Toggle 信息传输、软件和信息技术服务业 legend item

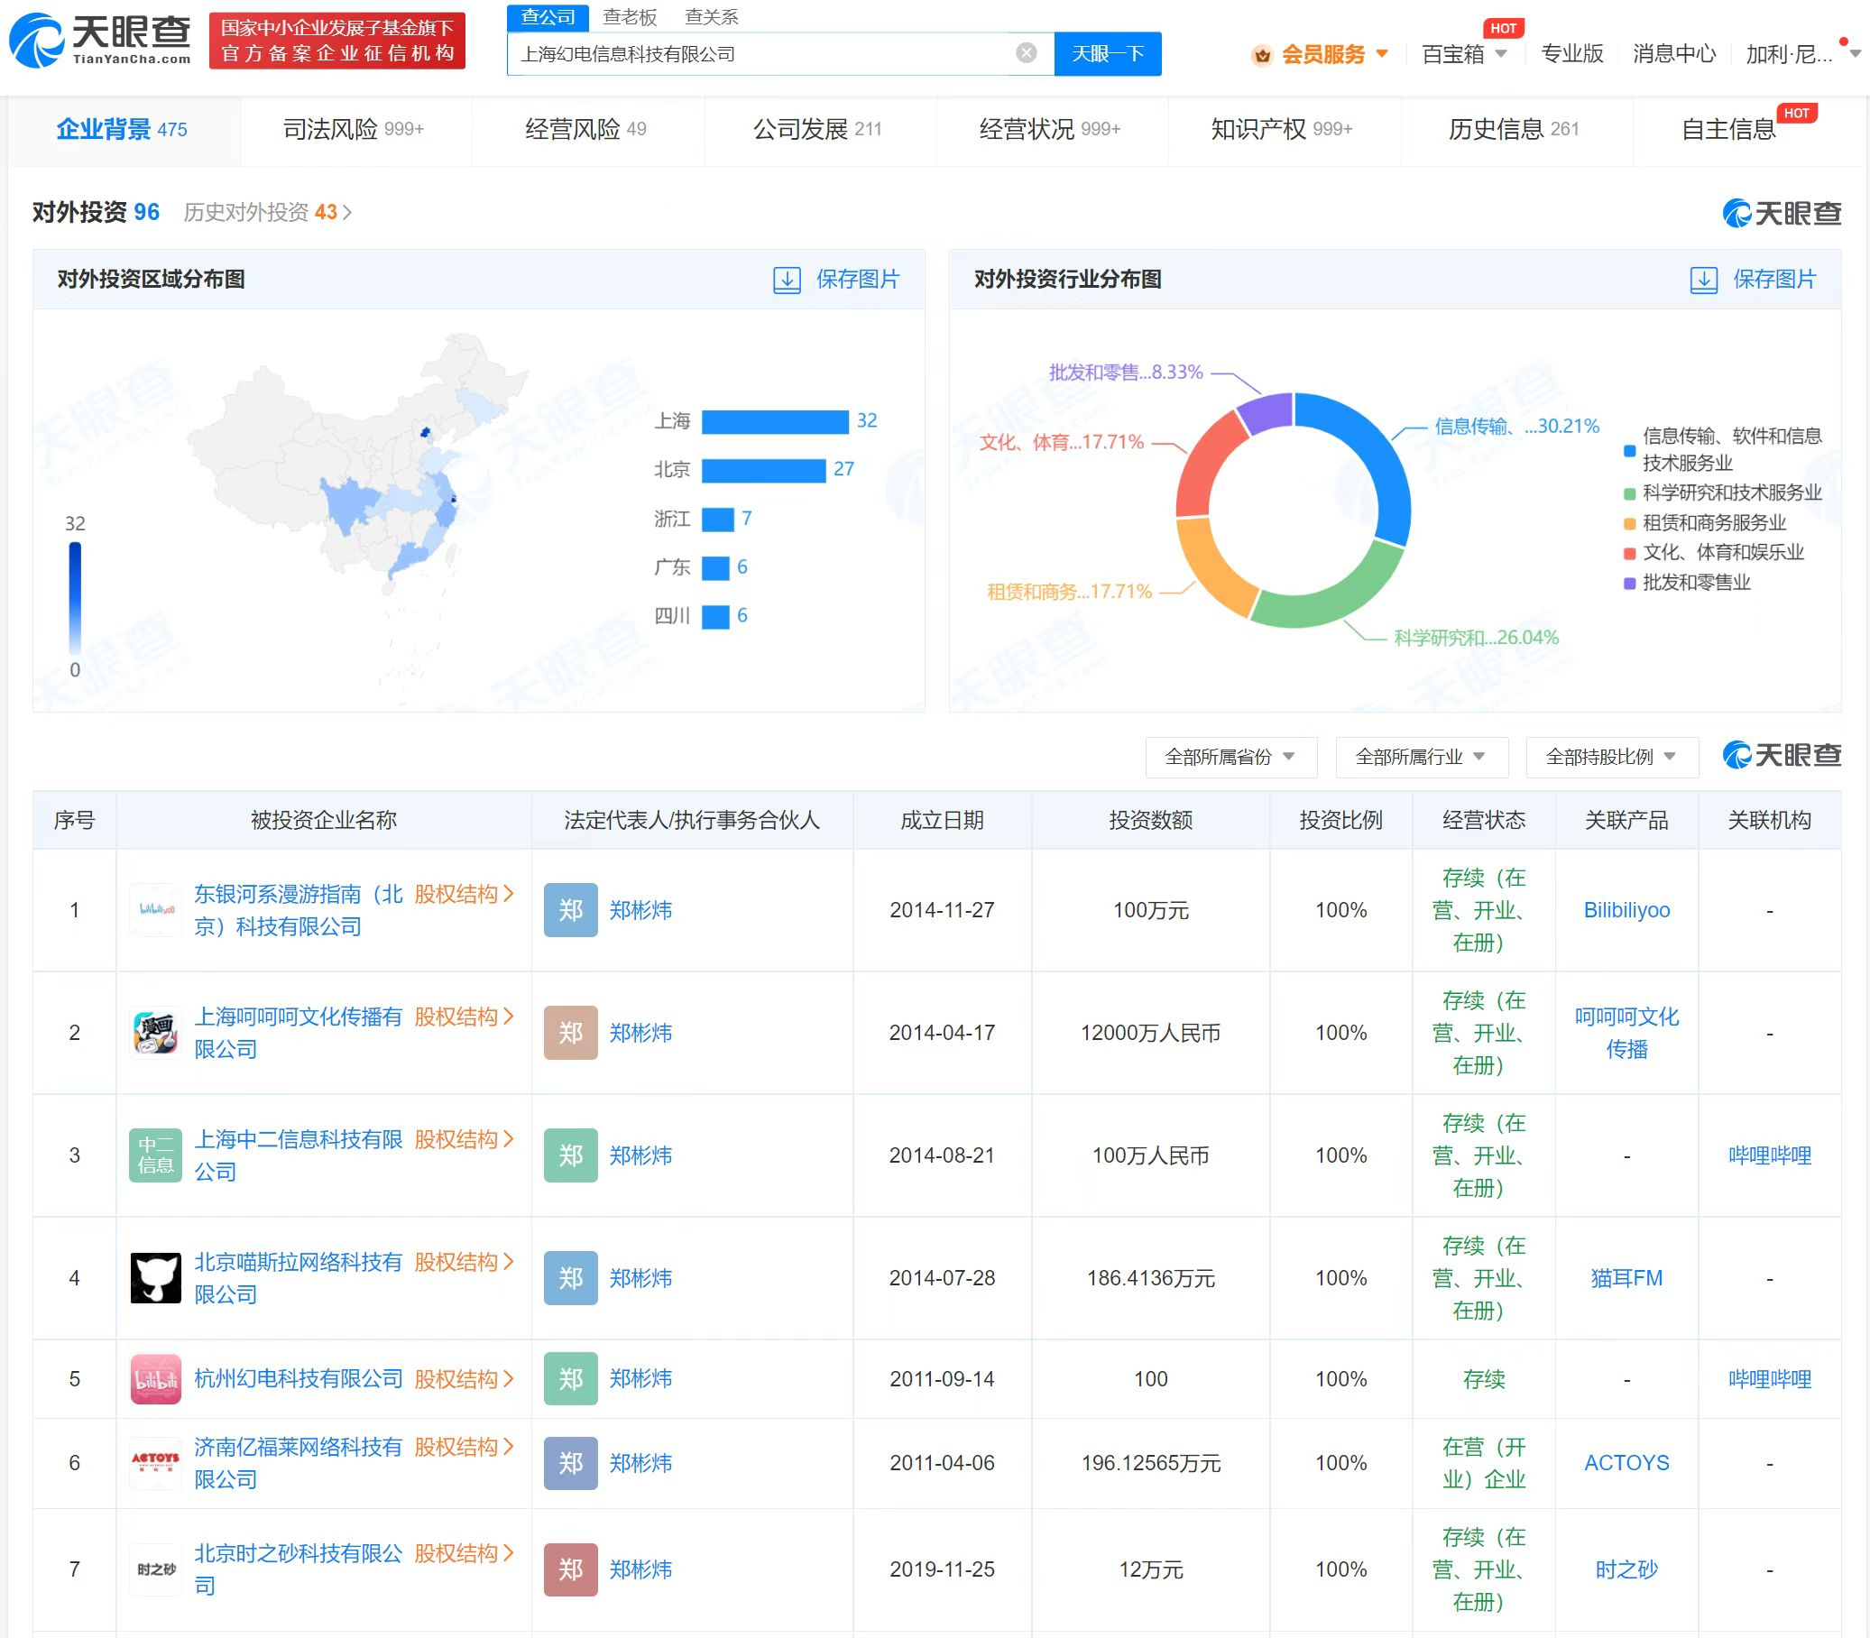(x=1724, y=449)
